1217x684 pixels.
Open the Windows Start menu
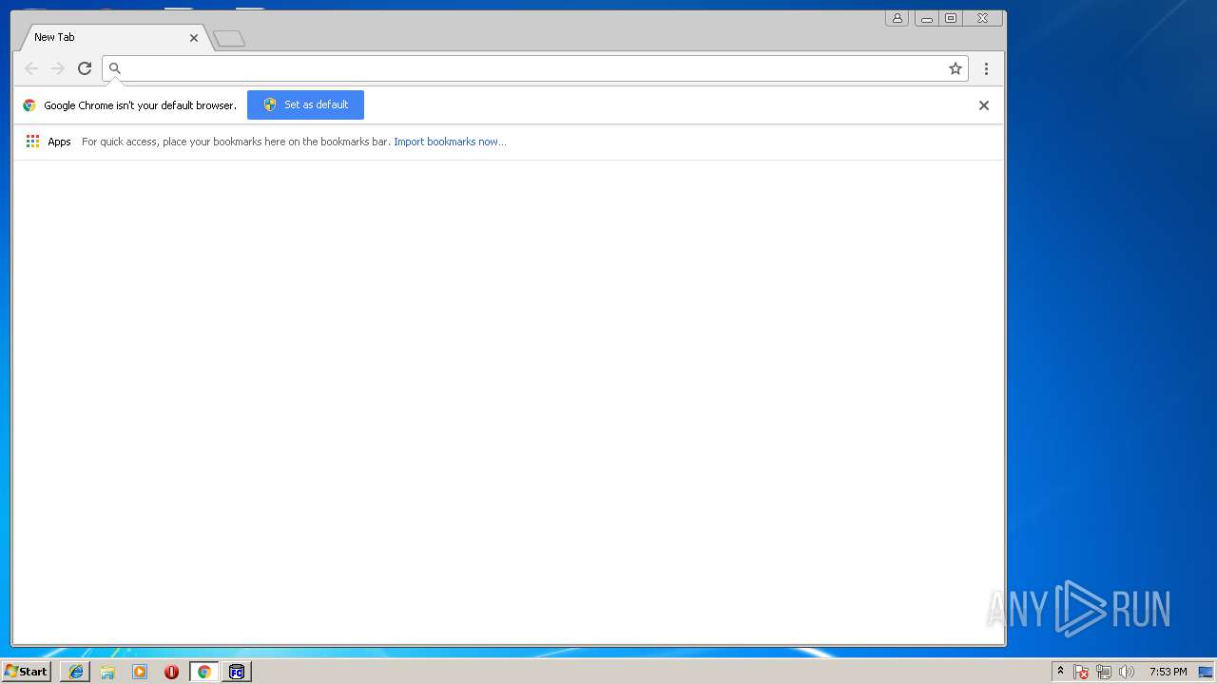(26, 672)
